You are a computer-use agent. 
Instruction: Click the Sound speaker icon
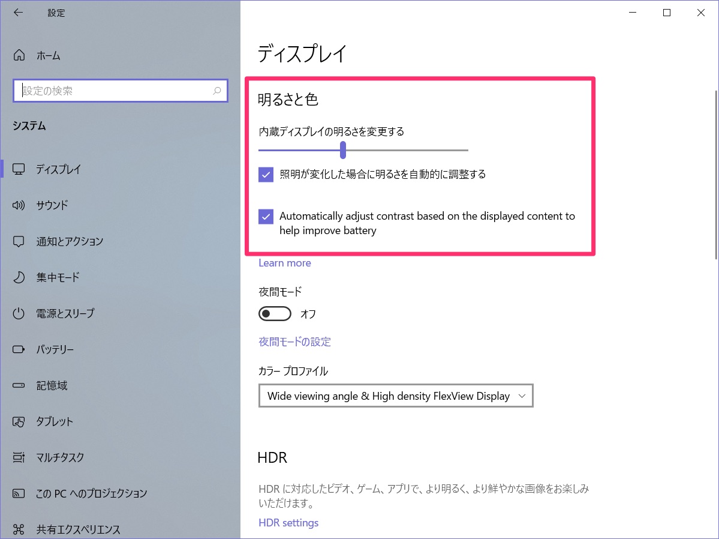pyautogui.click(x=19, y=205)
